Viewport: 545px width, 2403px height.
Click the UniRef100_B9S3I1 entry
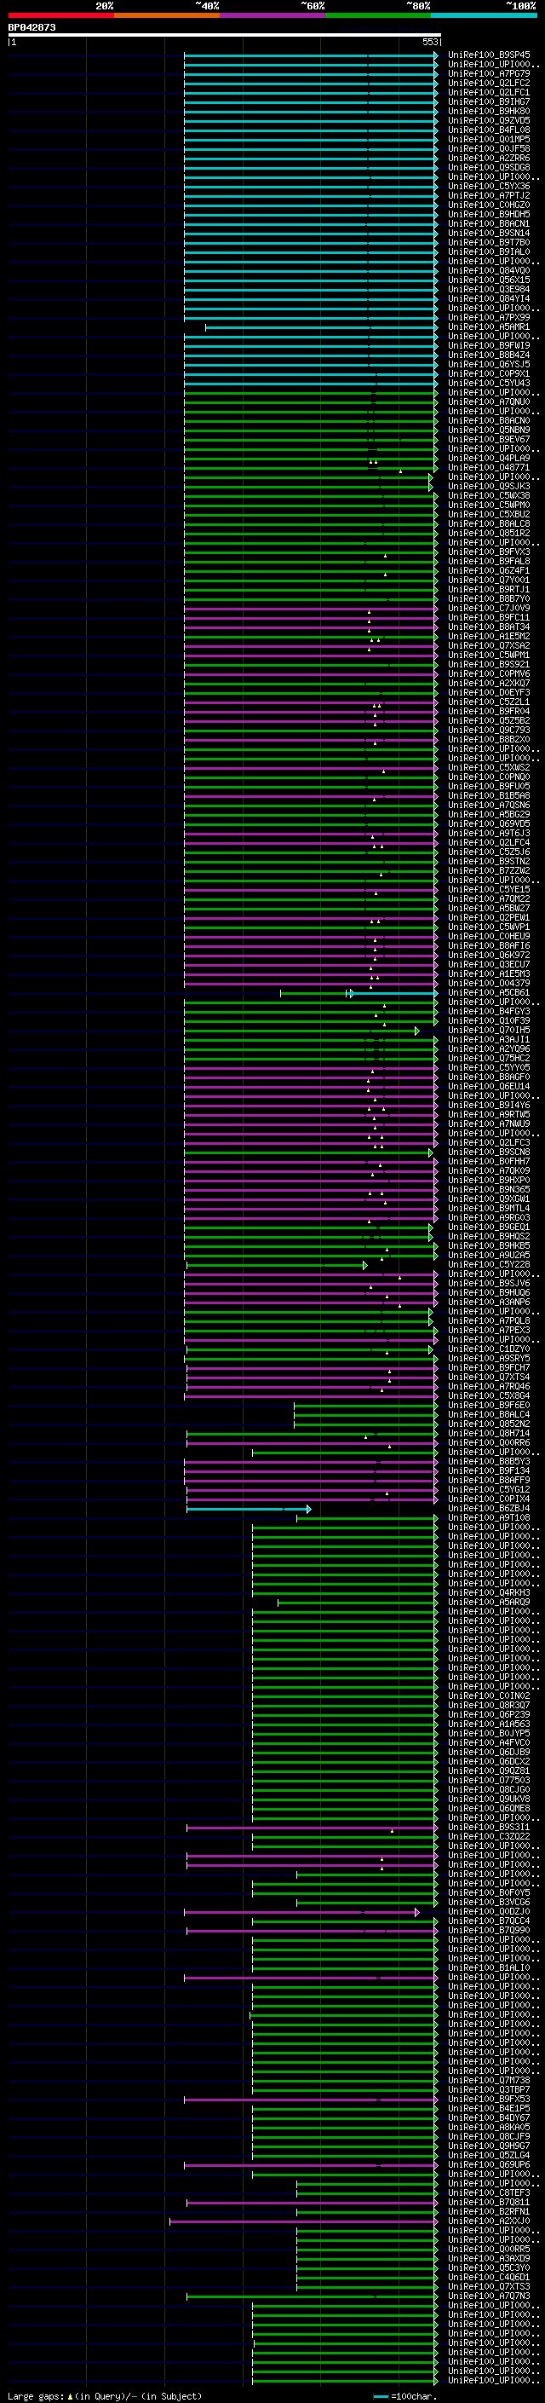pos(488,1828)
